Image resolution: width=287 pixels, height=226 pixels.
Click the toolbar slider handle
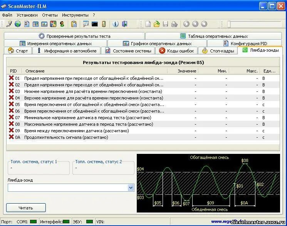(229, 24)
